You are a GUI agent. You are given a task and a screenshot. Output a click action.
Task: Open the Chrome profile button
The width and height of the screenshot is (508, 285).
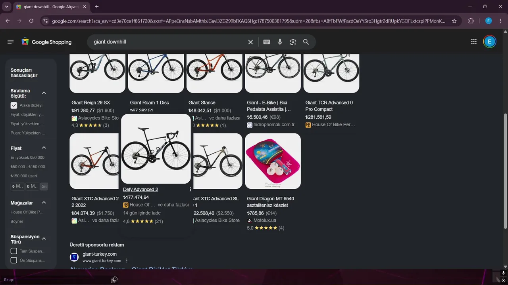(x=489, y=21)
